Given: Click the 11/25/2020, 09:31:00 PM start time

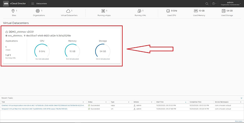Looking at the screenshot, I should 166,105.
